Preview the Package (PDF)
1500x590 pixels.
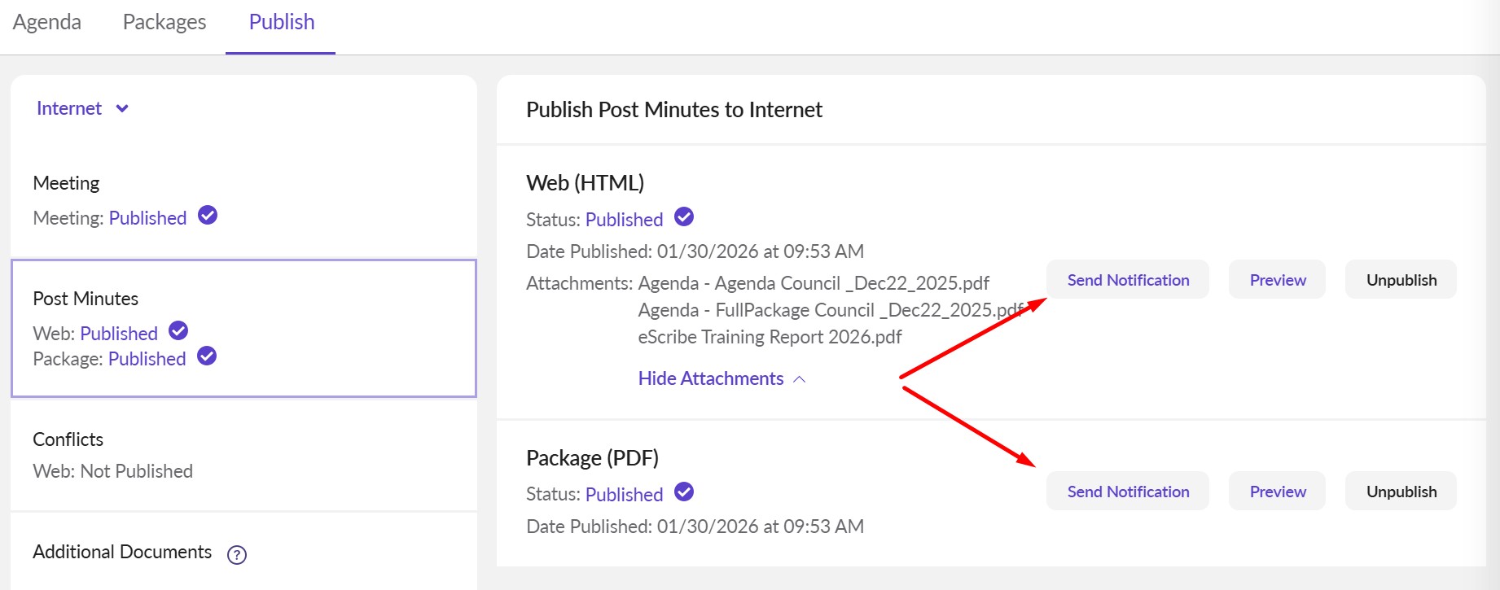pos(1277,492)
